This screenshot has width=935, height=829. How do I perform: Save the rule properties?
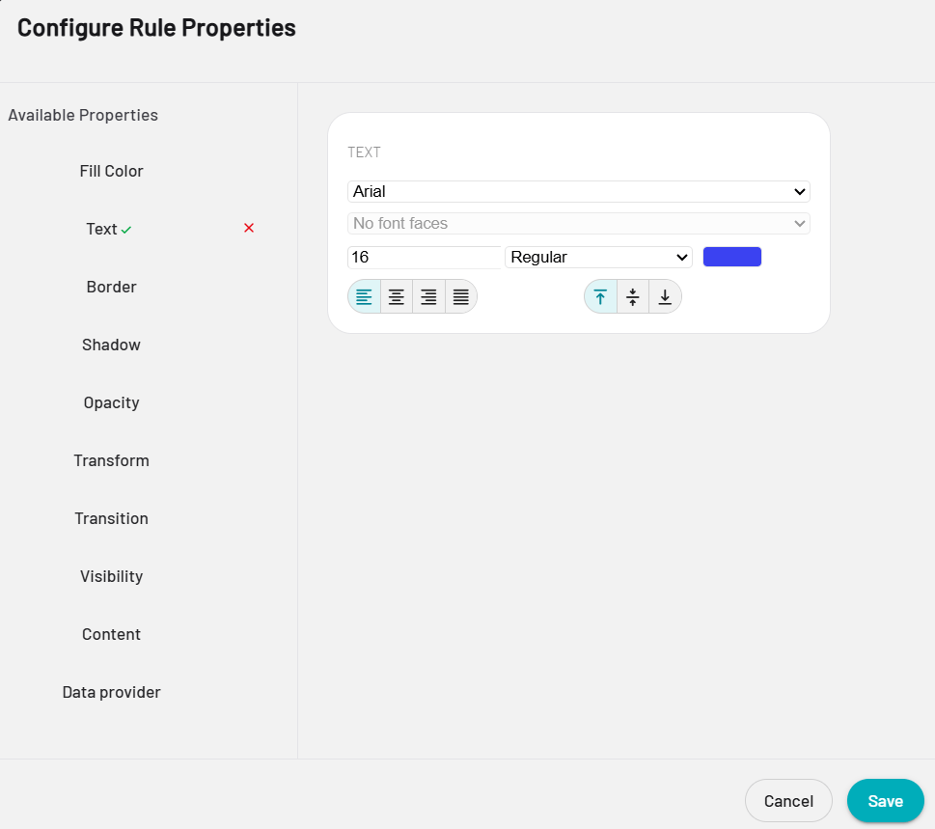(x=886, y=800)
